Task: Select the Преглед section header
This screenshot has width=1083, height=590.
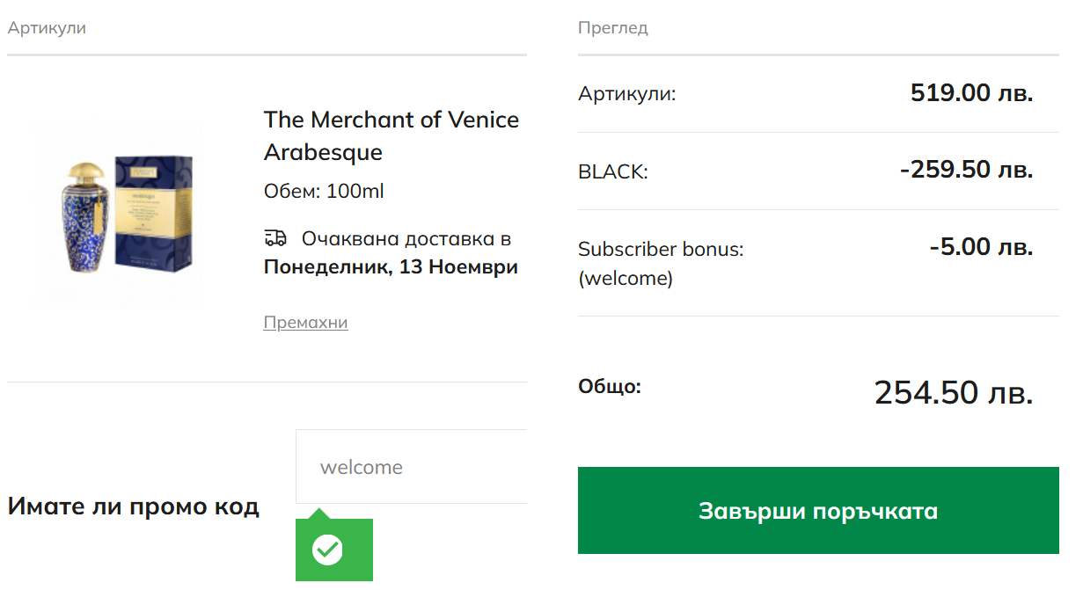Action: [x=612, y=28]
